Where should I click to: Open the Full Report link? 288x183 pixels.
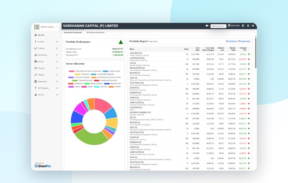pos(233,41)
